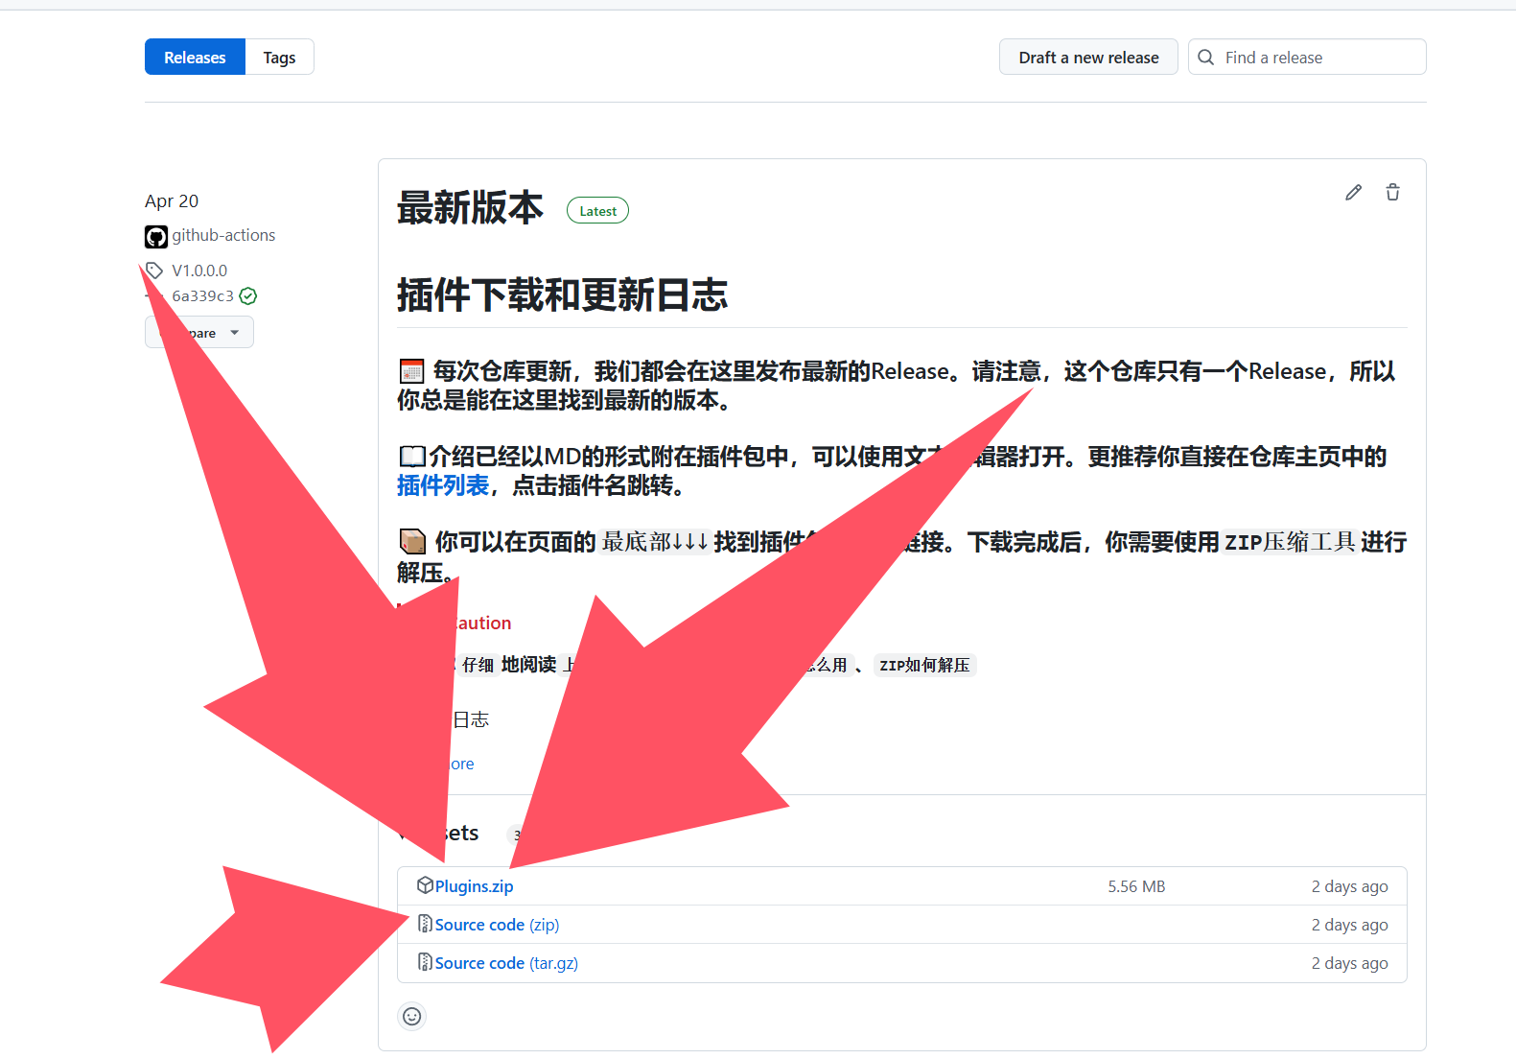Open the smiley reaction picker
This screenshot has height=1059, width=1516.
(x=411, y=1016)
